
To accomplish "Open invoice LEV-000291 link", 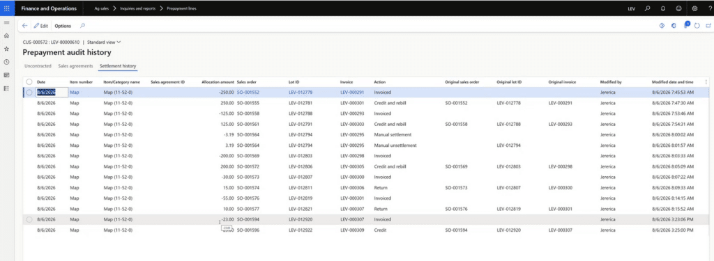I will tap(352, 93).
